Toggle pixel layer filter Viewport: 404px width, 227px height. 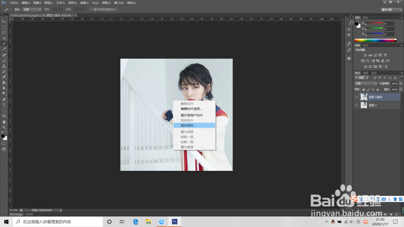(375, 78)
